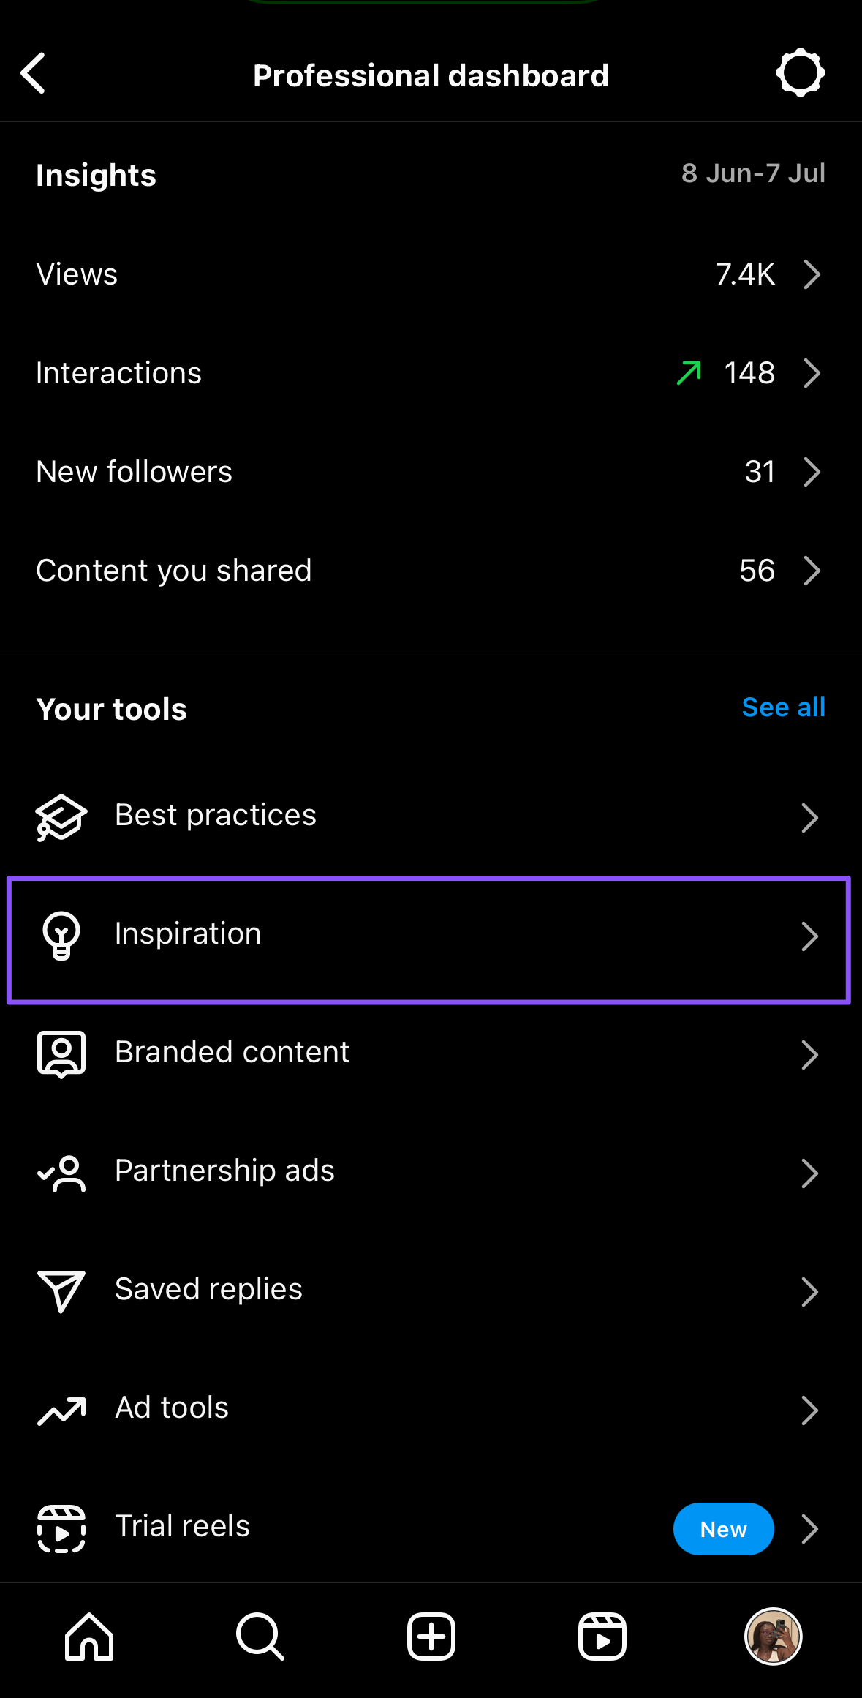Open the create new post tab

pyautogui.click(x=431, y=1637)
